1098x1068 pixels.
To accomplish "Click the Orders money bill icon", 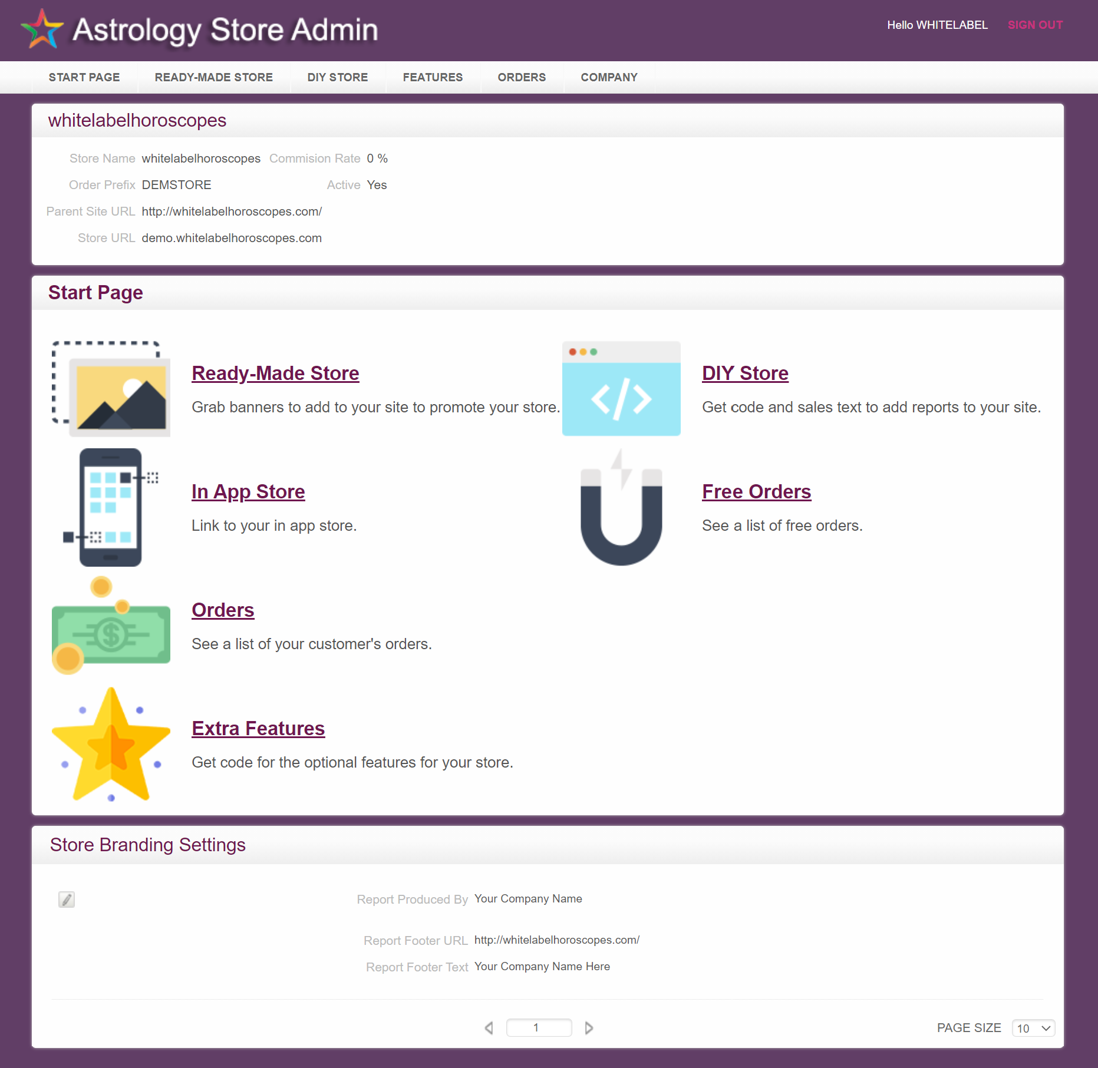I will click(111, 626).
